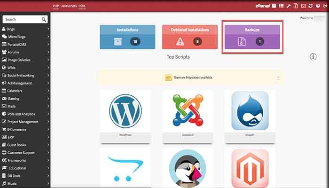329x188 pixels.
Task: Expand the Portals/CMS category chevron
Action: pos(48,44)
